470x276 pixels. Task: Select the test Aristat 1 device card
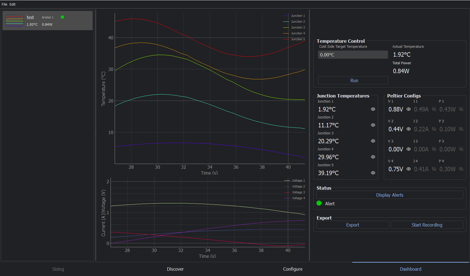(x=48, y=21)
